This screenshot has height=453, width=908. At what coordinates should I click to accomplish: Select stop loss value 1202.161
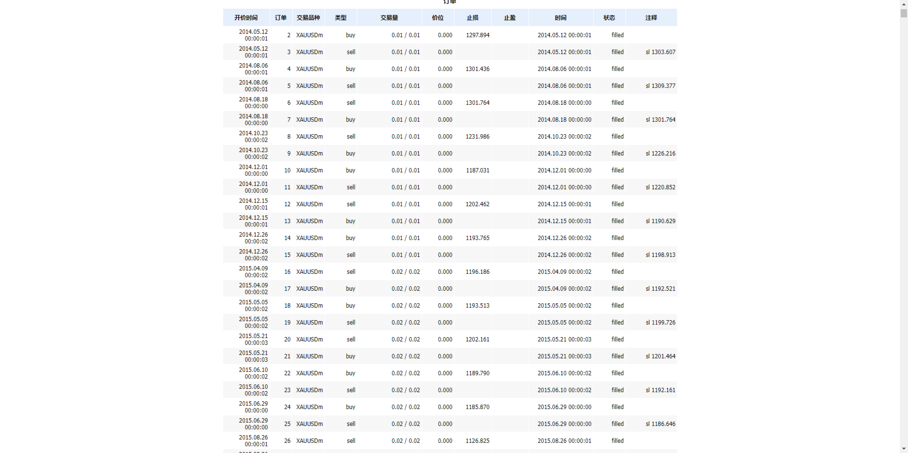[478, 340]
